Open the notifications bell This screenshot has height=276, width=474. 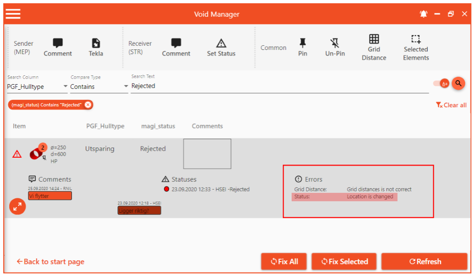[424, 14]
